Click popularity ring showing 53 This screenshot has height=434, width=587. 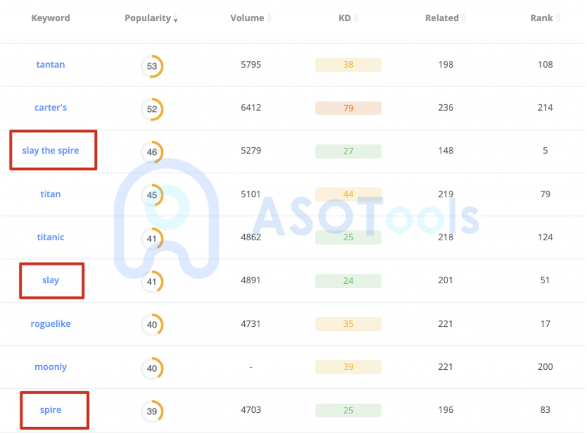pyautogui.click(x=152, y=66)
